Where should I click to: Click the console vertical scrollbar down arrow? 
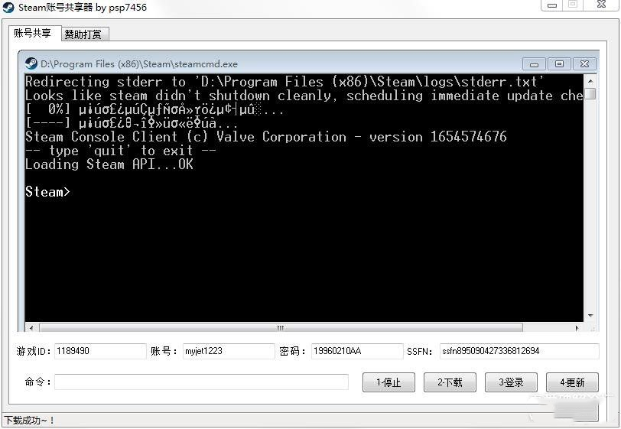point(590,316)
